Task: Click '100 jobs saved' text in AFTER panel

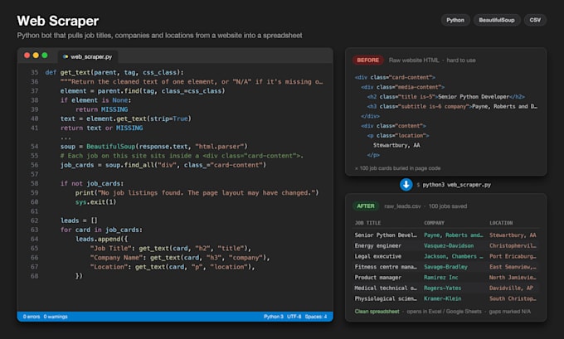Action: pos(448,206)
